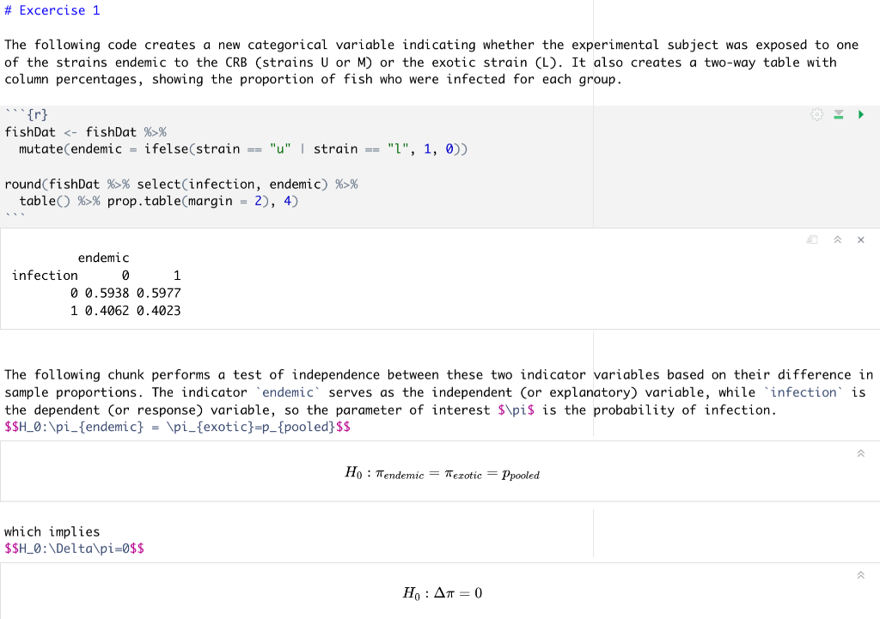This screenshot has width=880, height=619.
Task: Click the 'endemic' column header in output
Action: [103, 258]
